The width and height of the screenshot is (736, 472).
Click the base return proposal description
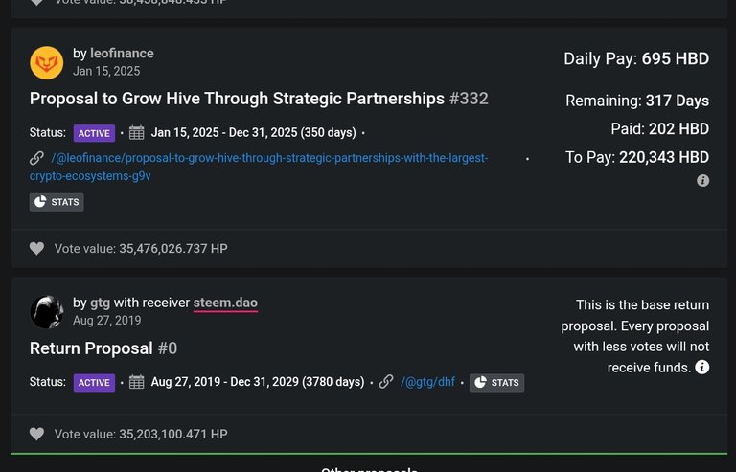[635, 336]
